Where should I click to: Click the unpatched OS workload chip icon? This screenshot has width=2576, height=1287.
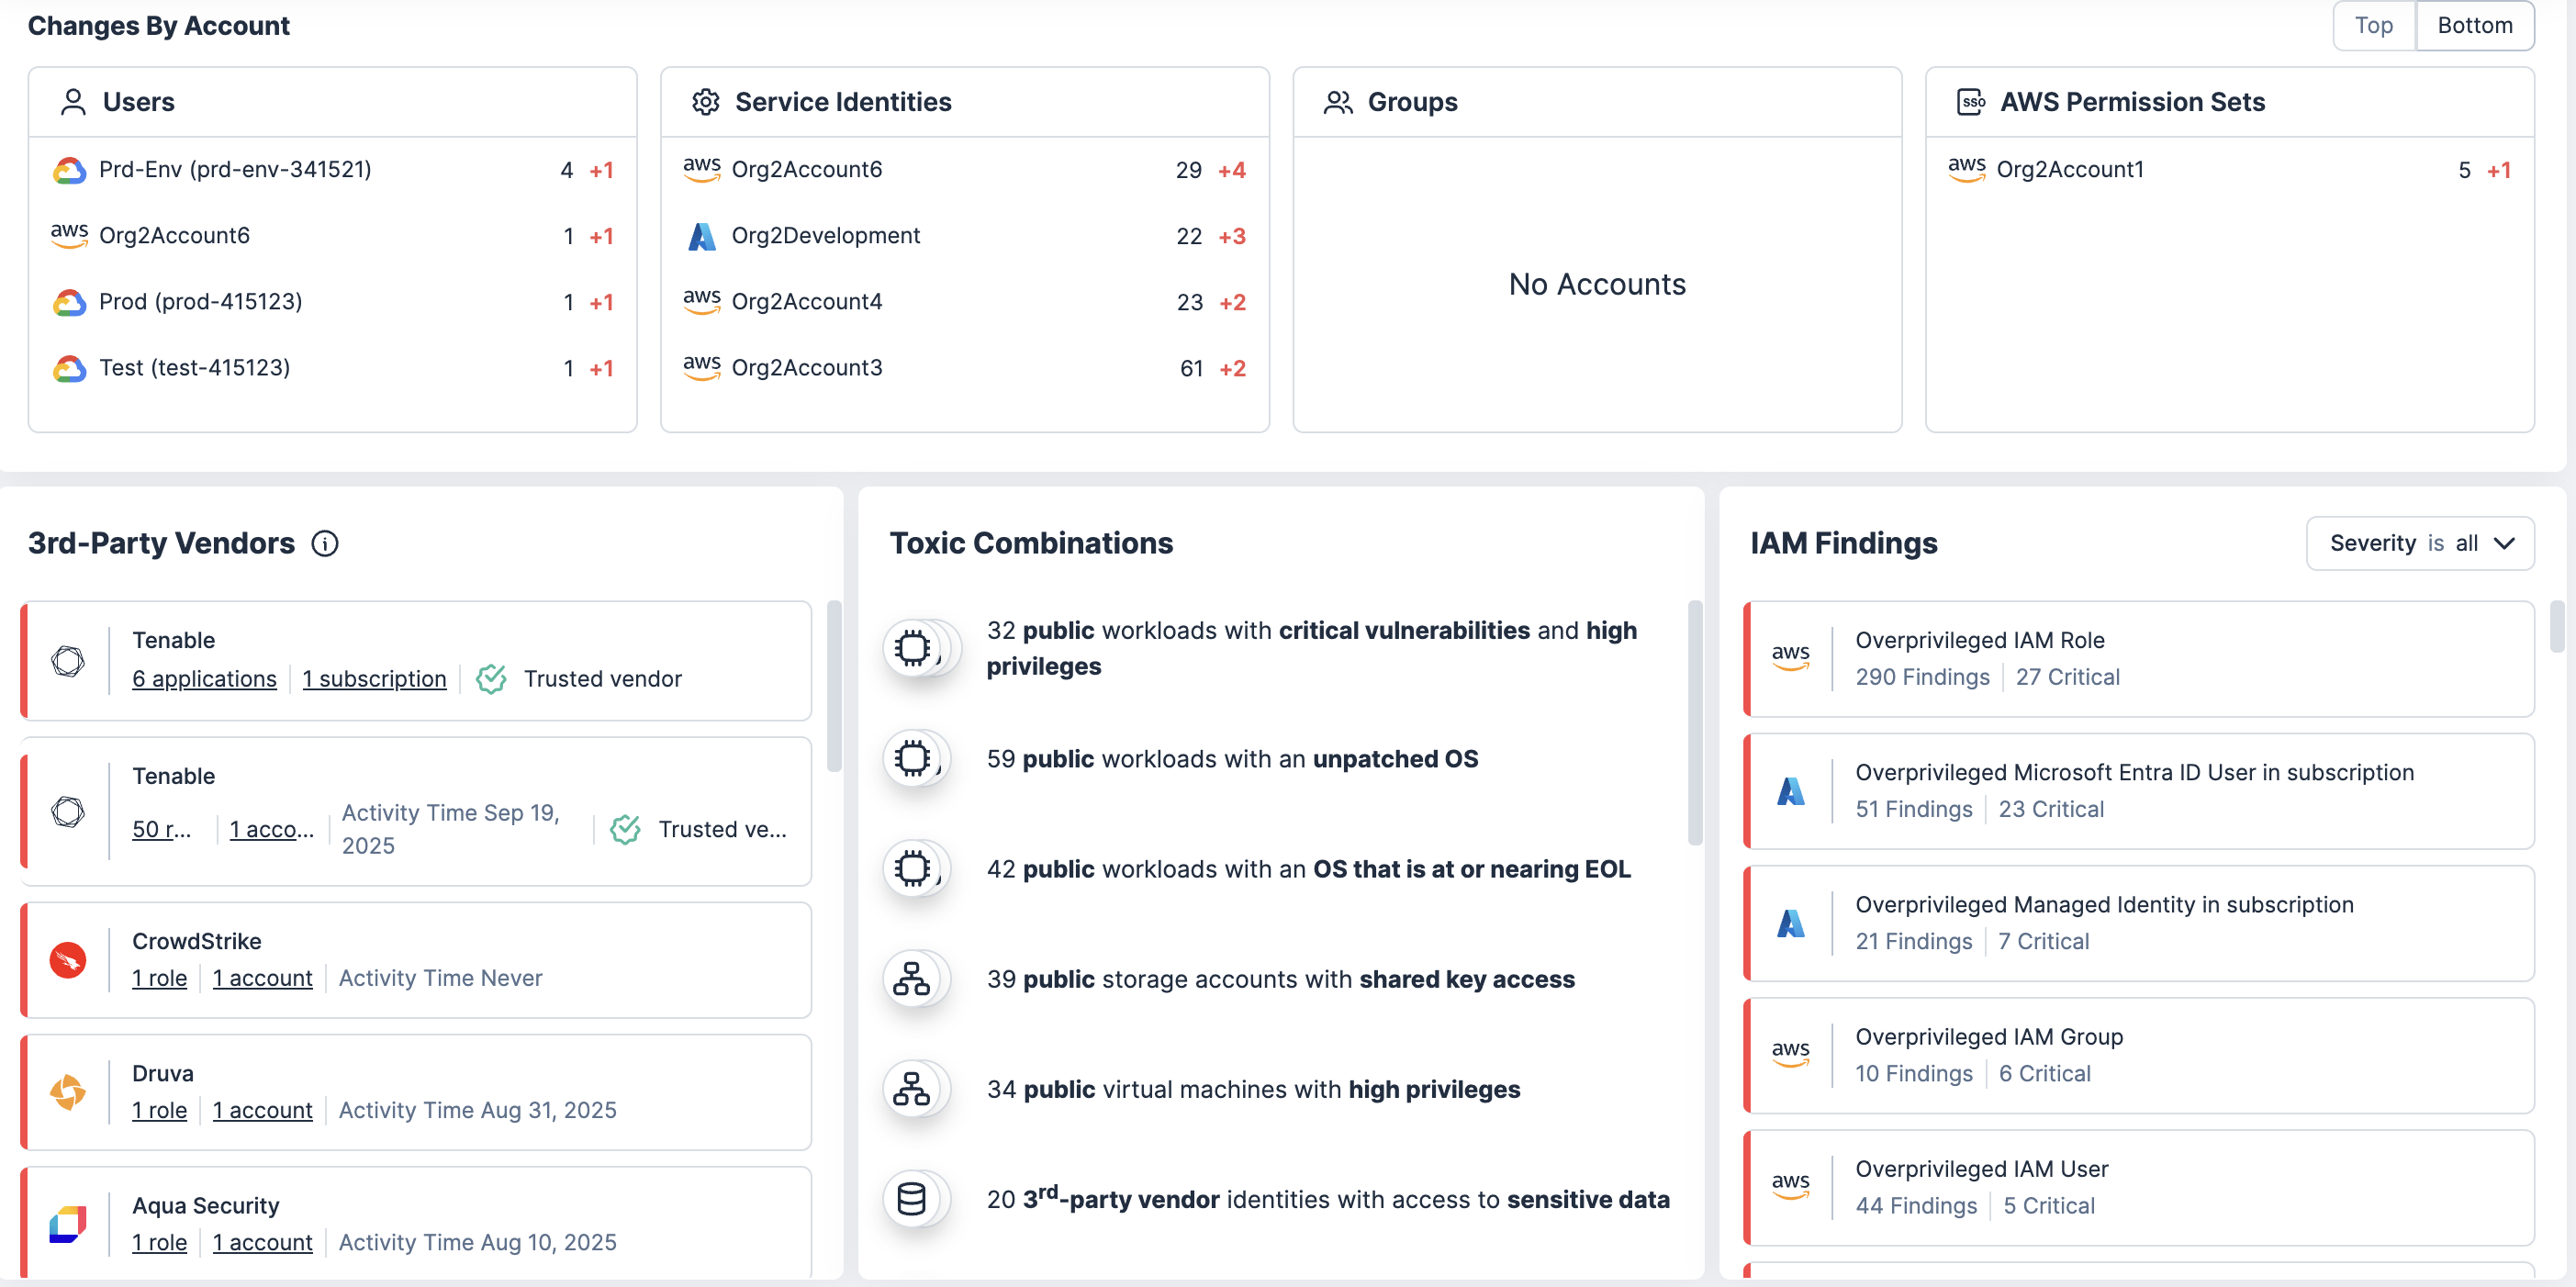912,759
